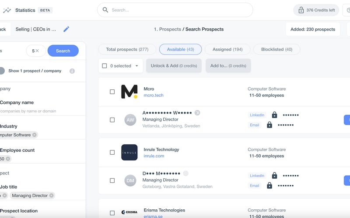Click the Add to... button

(x=228, y=66)
